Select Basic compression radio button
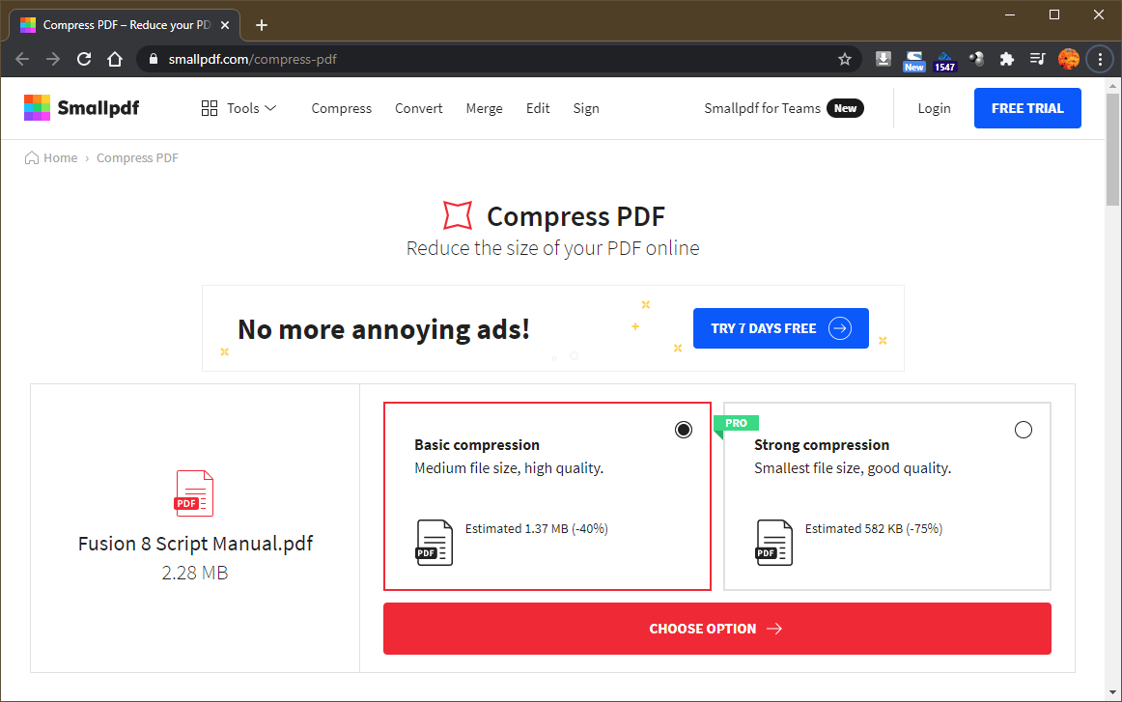Screen dimensions: 1122x702 click(x=684, y=430)
